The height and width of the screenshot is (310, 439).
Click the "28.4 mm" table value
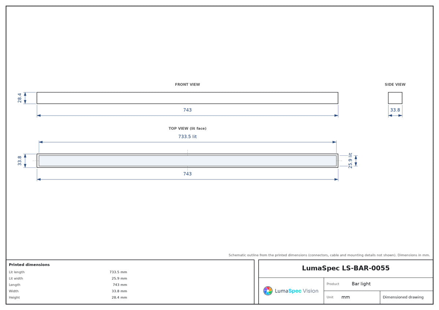(119, 298)
